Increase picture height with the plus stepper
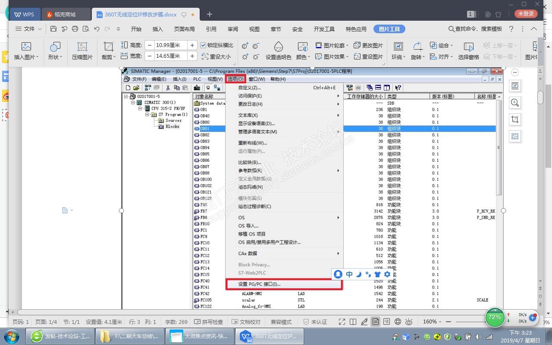 [192, 45]
